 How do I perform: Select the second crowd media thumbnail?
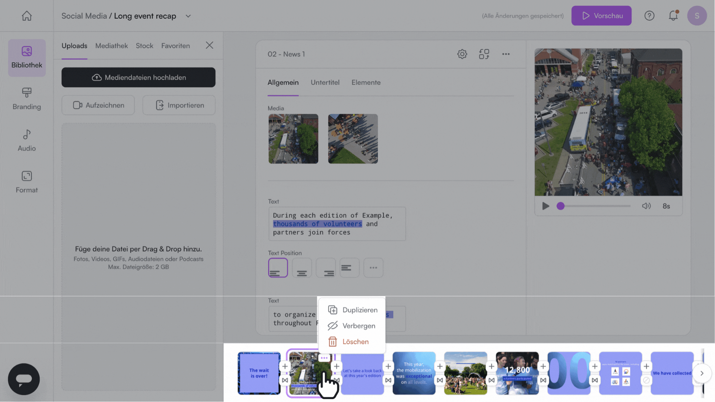click(353, 139)
